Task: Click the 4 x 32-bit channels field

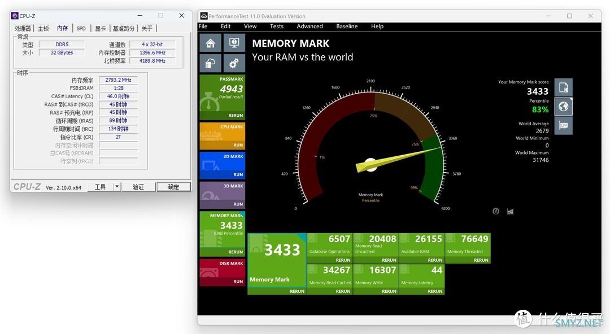Action: pos(152,45)
